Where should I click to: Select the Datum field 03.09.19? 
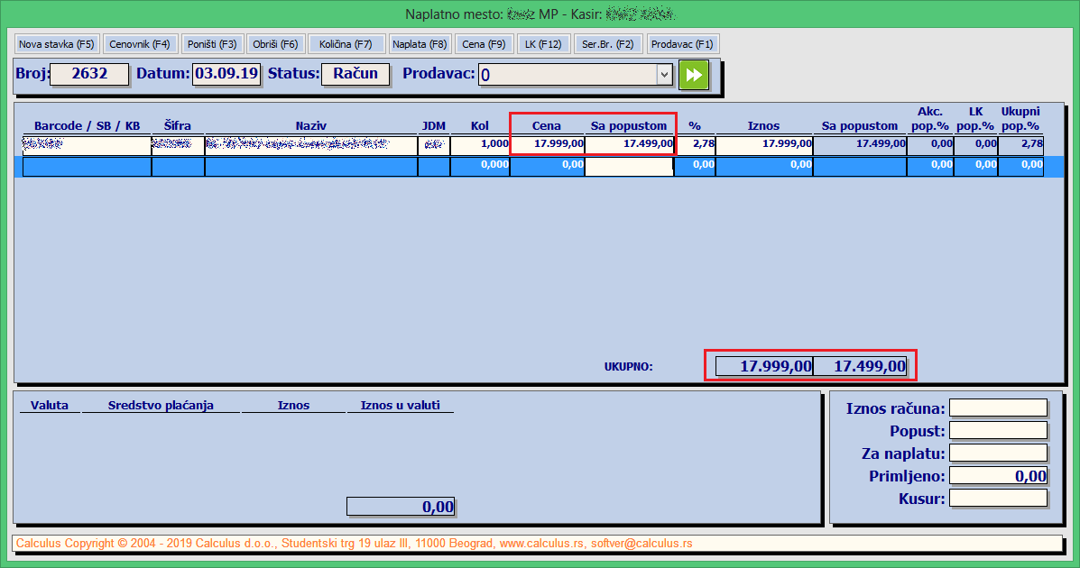tap(226, 74)
